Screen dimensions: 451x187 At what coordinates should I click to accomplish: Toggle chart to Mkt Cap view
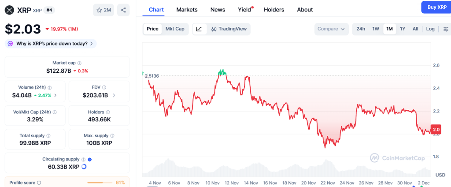pyautogui.click(x=175, y=29)
